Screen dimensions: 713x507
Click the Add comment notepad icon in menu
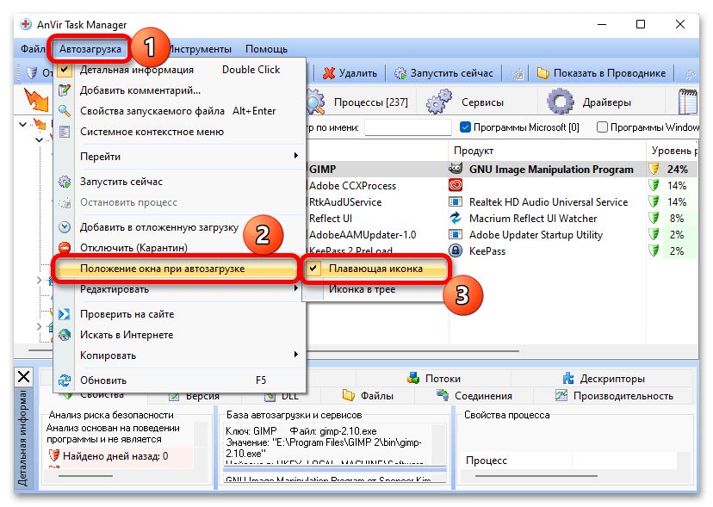click(x=65, y=90)
